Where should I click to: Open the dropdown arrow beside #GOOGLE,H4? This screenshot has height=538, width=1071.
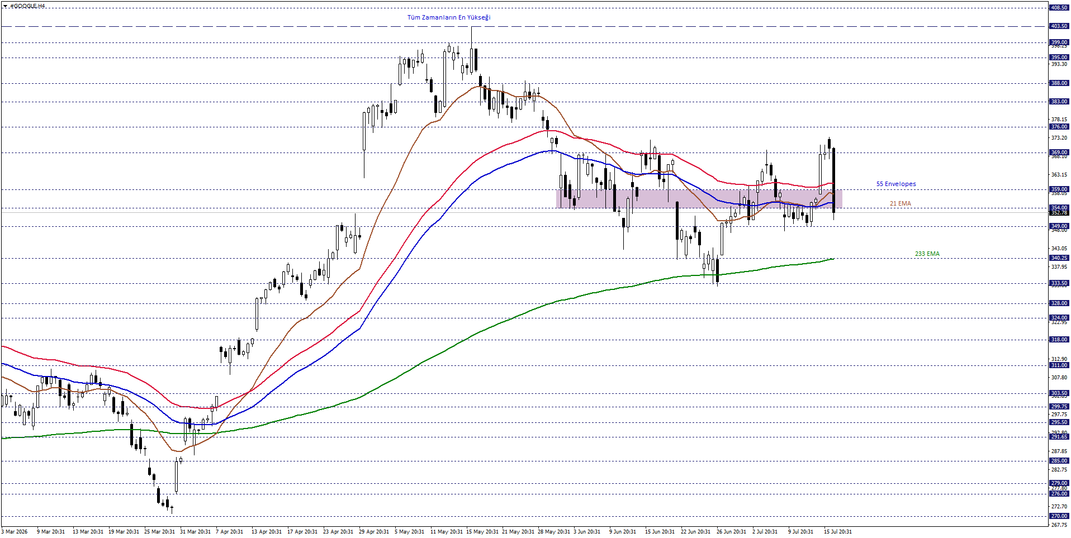5,6
